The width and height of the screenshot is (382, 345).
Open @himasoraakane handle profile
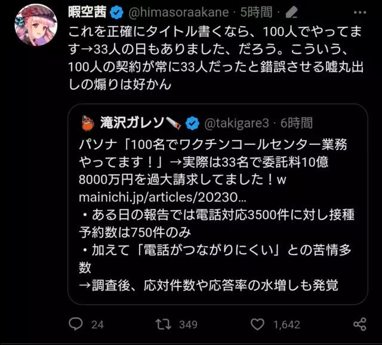[178, 12]
